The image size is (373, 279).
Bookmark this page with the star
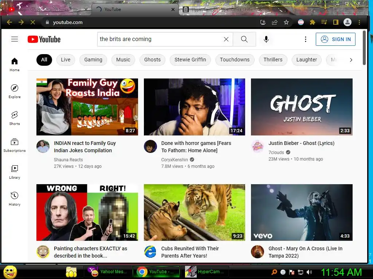pos(286,22)
